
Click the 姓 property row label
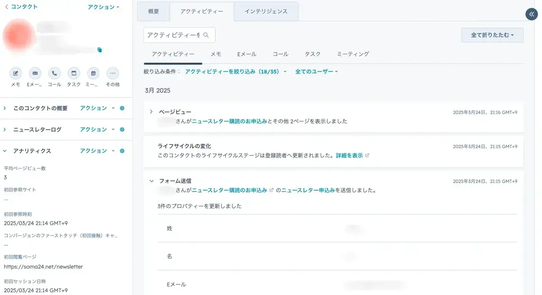click(x=169, y=229)
